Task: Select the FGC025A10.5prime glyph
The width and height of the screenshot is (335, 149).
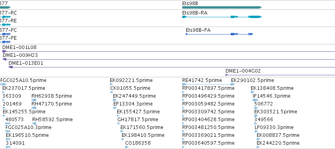Action: (4, 84)
